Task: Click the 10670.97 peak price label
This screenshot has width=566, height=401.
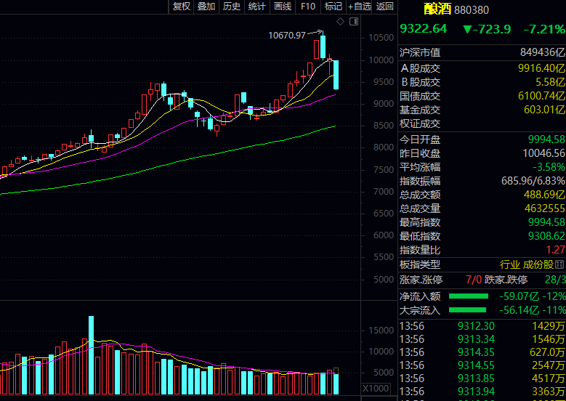Action: pyautogui.click(x=287, y=35)
